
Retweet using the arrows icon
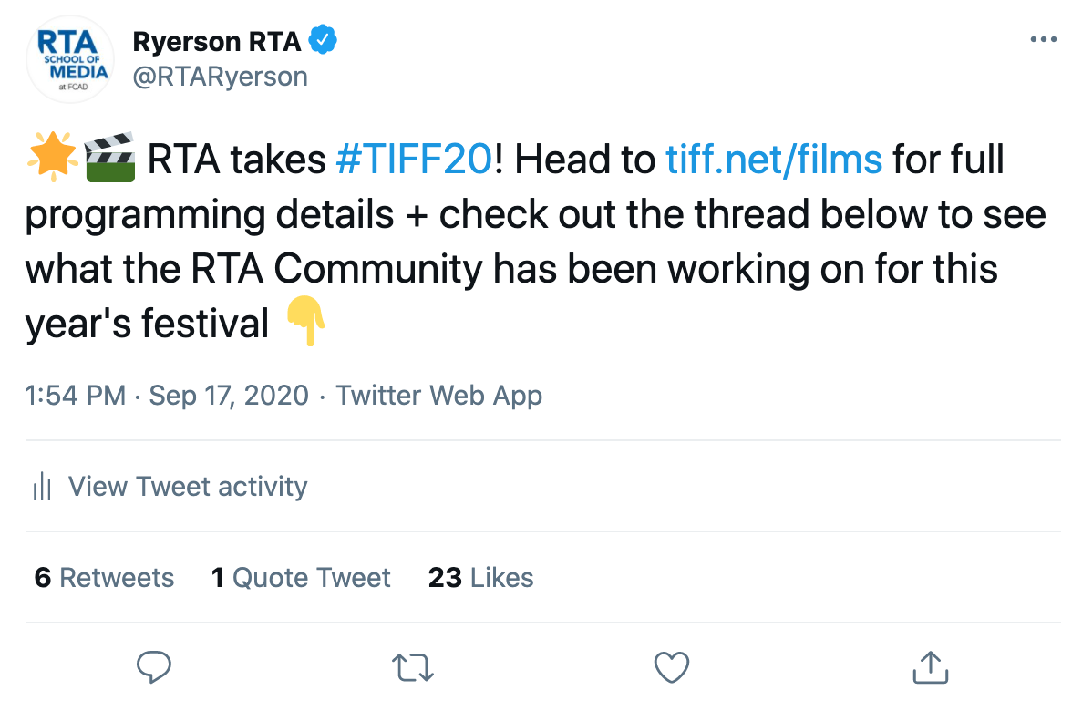click(x=413, y=668)
